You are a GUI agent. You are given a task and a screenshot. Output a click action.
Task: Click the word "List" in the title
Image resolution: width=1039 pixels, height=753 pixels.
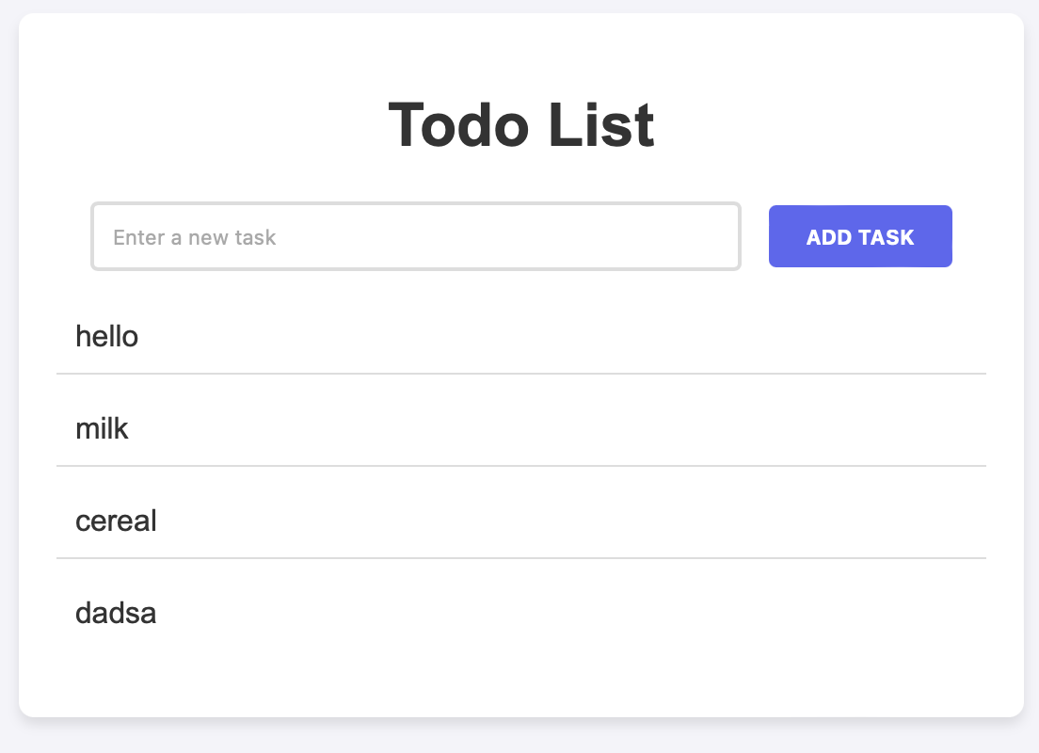pos(601,125)
